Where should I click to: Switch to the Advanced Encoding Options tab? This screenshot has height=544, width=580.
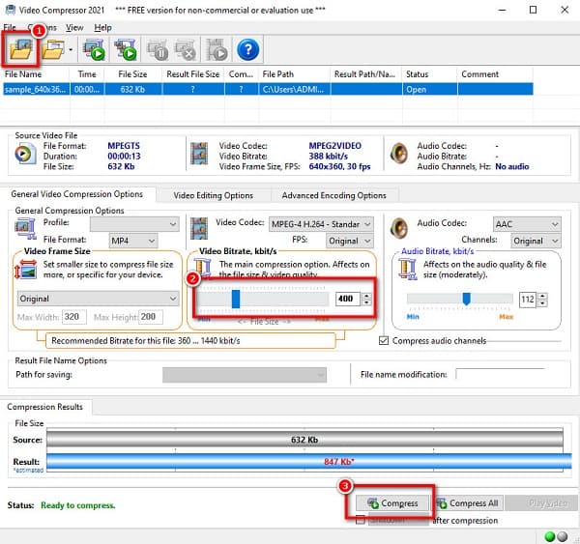334,195
